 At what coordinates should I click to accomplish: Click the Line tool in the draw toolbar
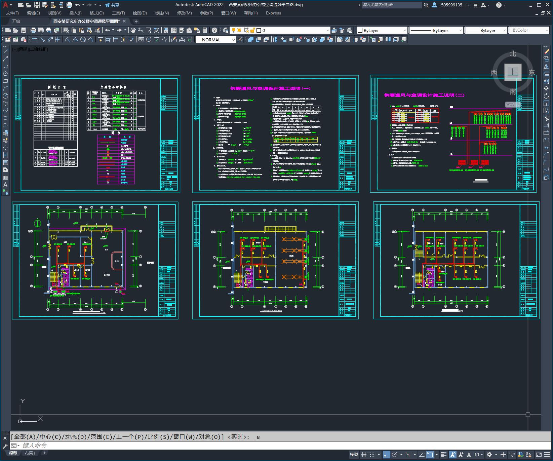pos(5,51)
